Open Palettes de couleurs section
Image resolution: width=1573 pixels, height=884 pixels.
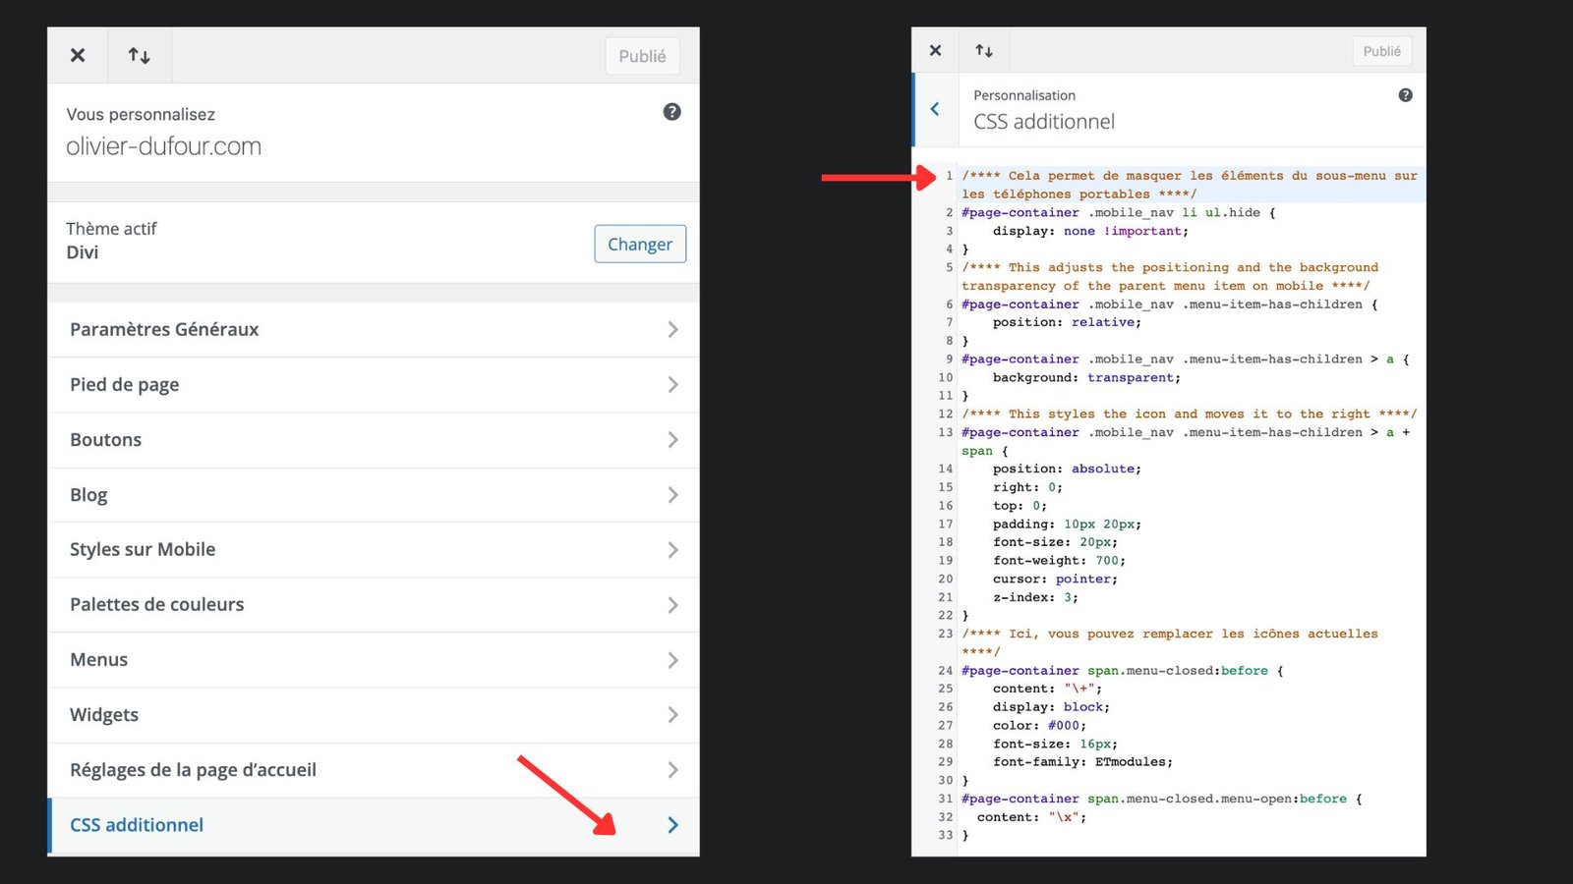point(374,605)
